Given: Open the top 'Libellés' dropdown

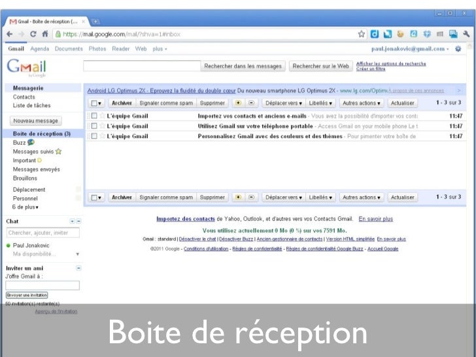Looking at the screenshot, I should (320, 103).
